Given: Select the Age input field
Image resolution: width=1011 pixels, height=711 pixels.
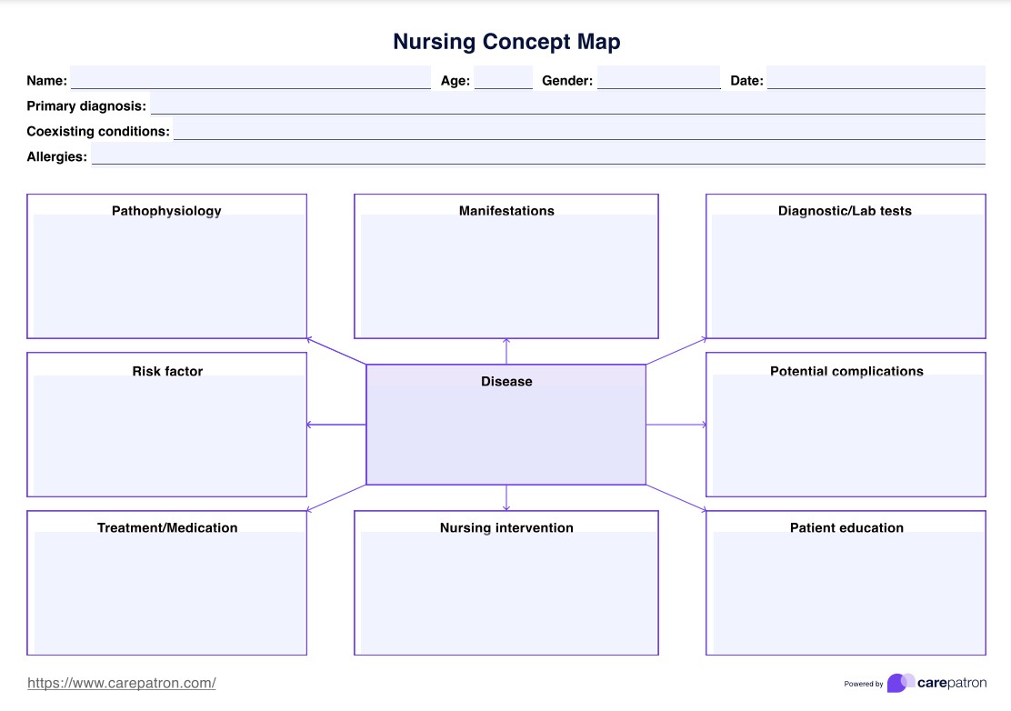Looking at the screenshot, I should pyautogui.click(x=503, y=78).
